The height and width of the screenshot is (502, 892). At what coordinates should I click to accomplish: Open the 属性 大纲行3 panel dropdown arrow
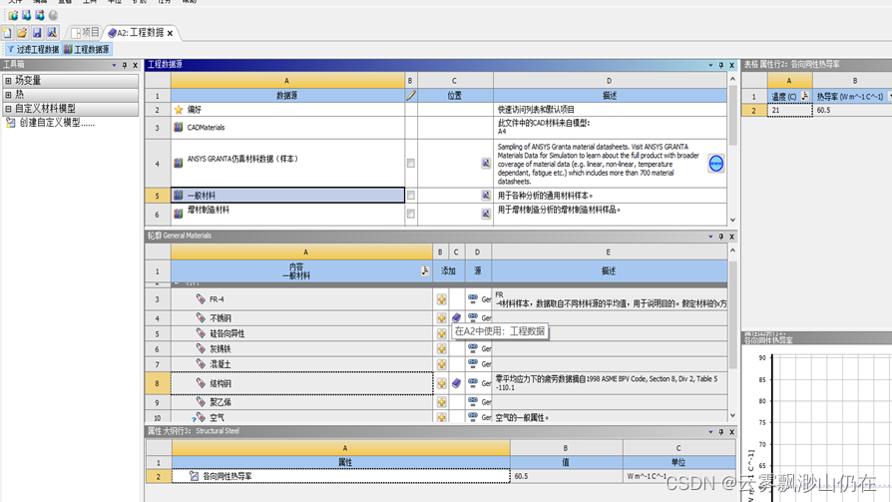click(x=710, y=432)
